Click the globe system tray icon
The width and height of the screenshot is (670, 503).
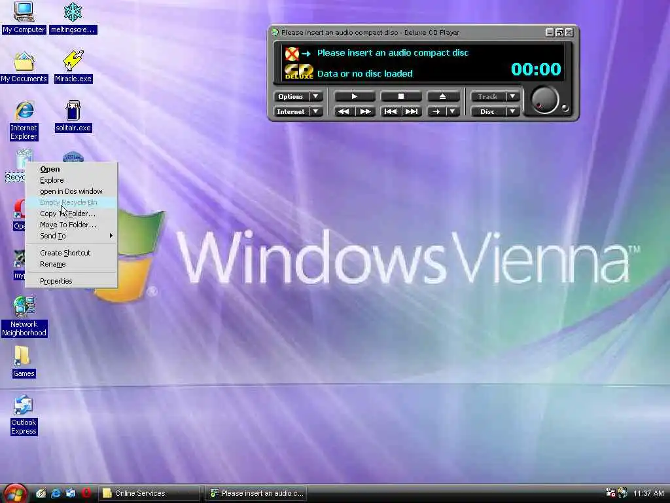623,493
